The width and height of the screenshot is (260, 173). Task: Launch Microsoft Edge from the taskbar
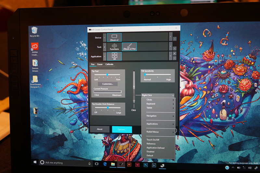[105, 164]
